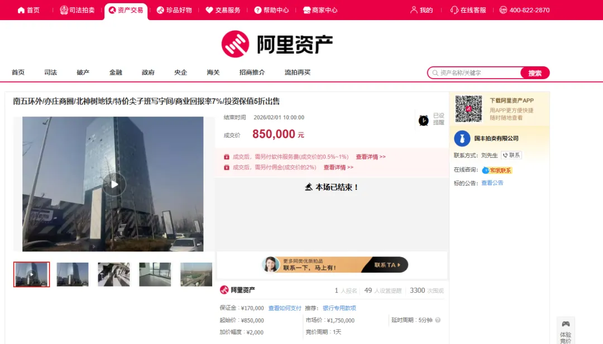Click the 结束时间 2026/02/01 10:00:00 text
The image size is (603, 344).
(264, 118)
